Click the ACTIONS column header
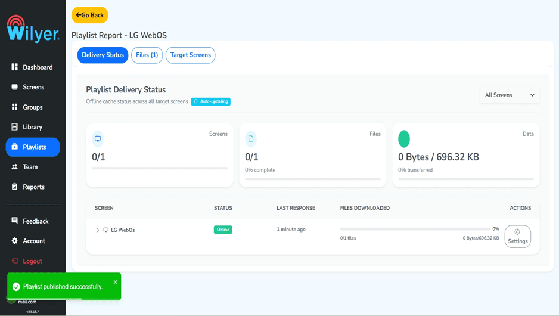Screen dimensions: 559x316 (x=520, y=208)
